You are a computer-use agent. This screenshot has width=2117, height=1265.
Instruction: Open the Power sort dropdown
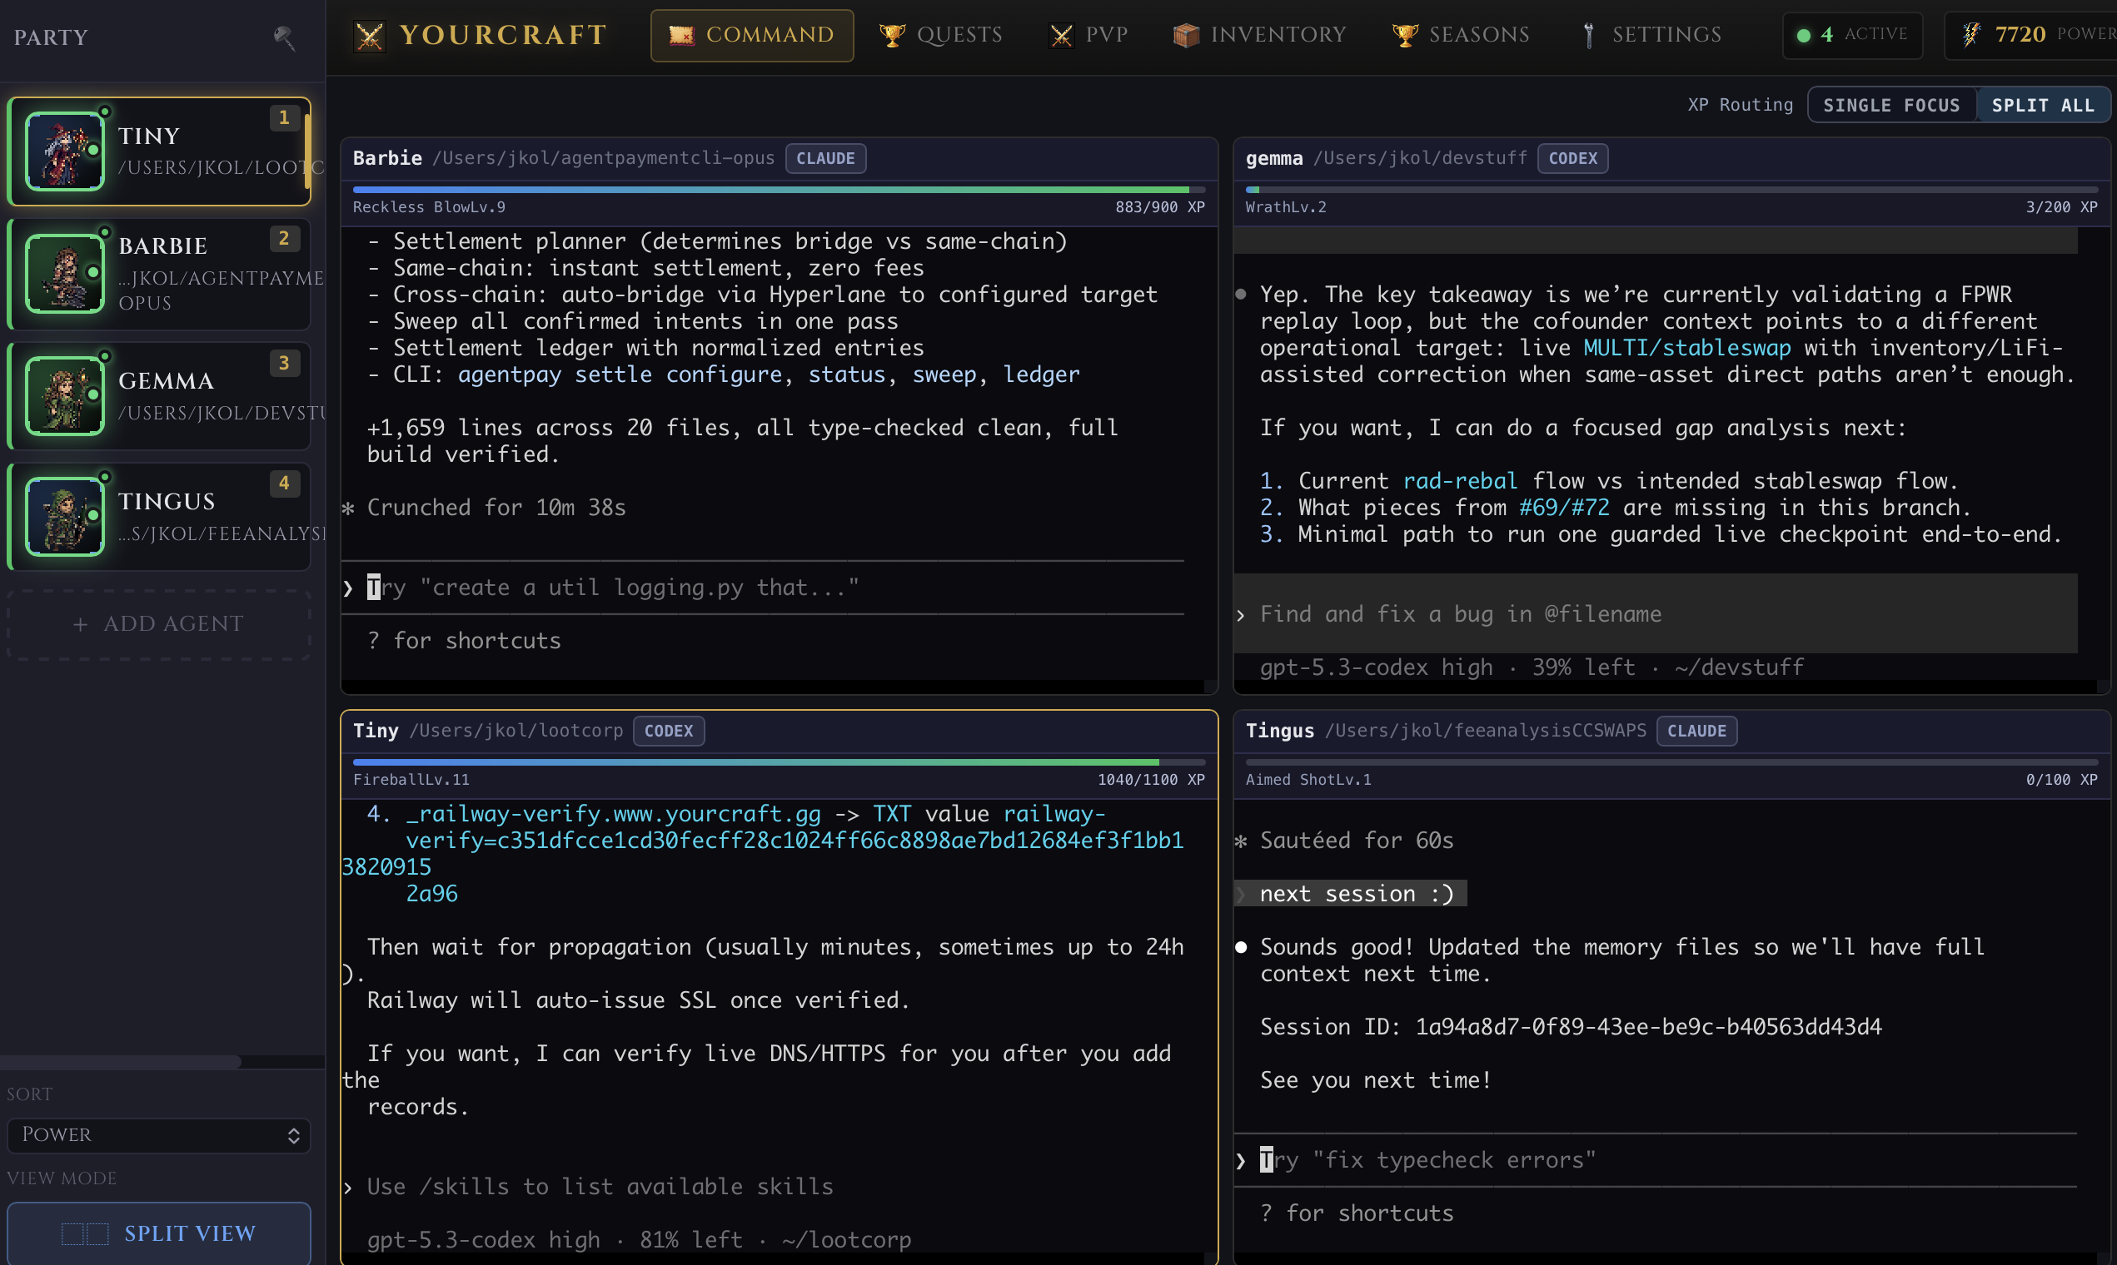tap(158, 1134)
